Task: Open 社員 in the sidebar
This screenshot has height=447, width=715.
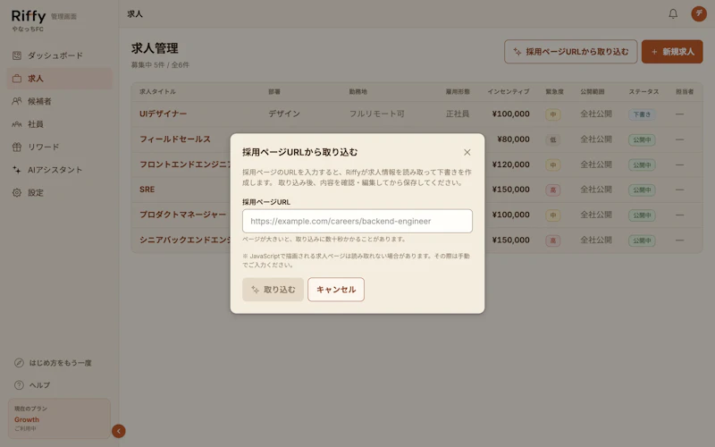Action: point(59,124)
